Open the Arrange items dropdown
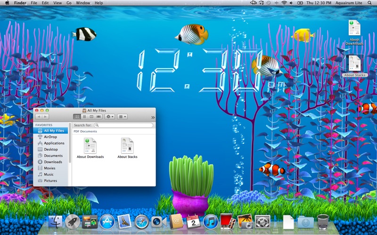The width and height of the screenshot is (377, 235). 122,117
